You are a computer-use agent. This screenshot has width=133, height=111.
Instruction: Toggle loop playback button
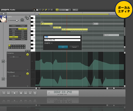point(35,93)
